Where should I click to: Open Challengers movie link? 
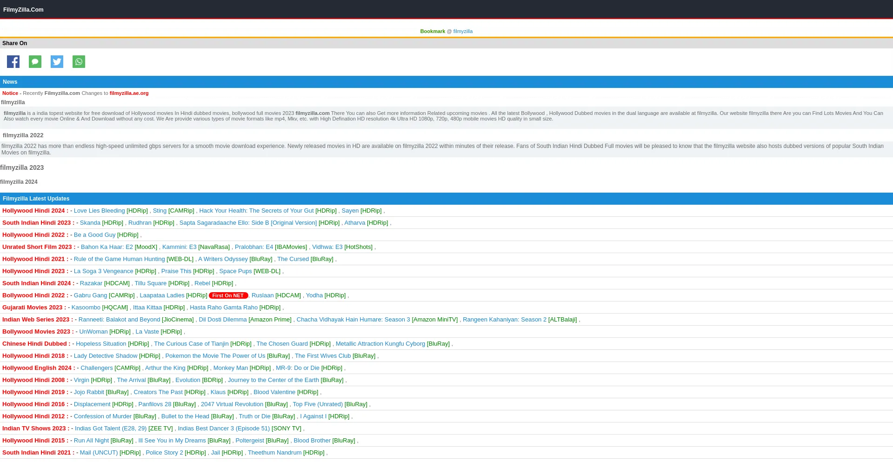point(97,368)
